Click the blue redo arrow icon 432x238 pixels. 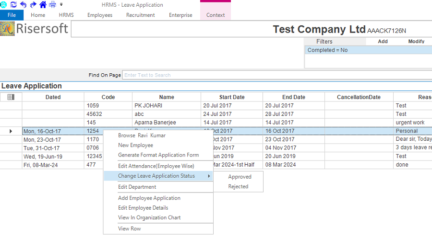click(x=33, y=4)
